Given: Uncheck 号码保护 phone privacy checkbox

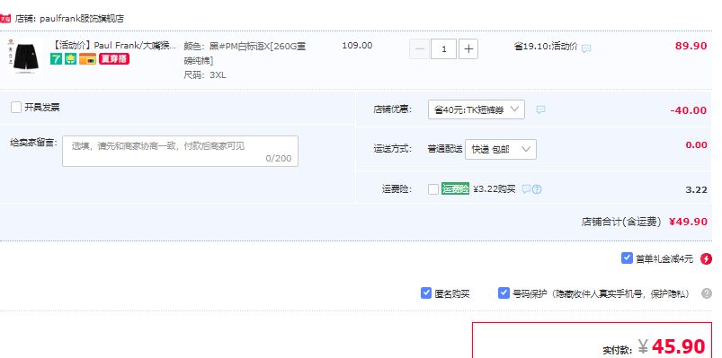Looking at the screenshot, I should click(x=504, y=293).
